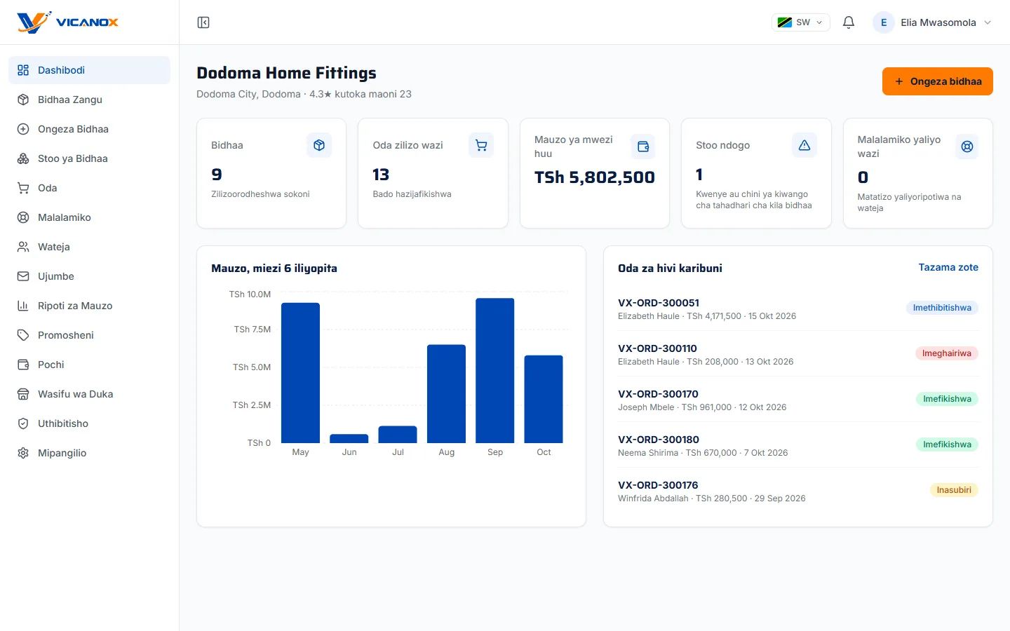Navigate to Oda in sidebar
Viewport: 1010px width, 631px height.
(x=89, y=188)
